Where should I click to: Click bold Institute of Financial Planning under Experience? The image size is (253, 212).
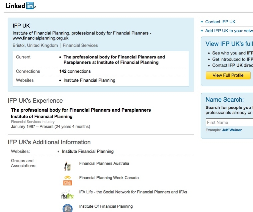[42, 117]
